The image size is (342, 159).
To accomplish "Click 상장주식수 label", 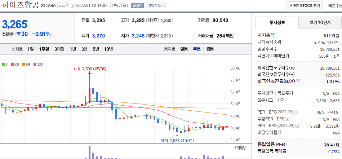I will click(x=267, y=49).
